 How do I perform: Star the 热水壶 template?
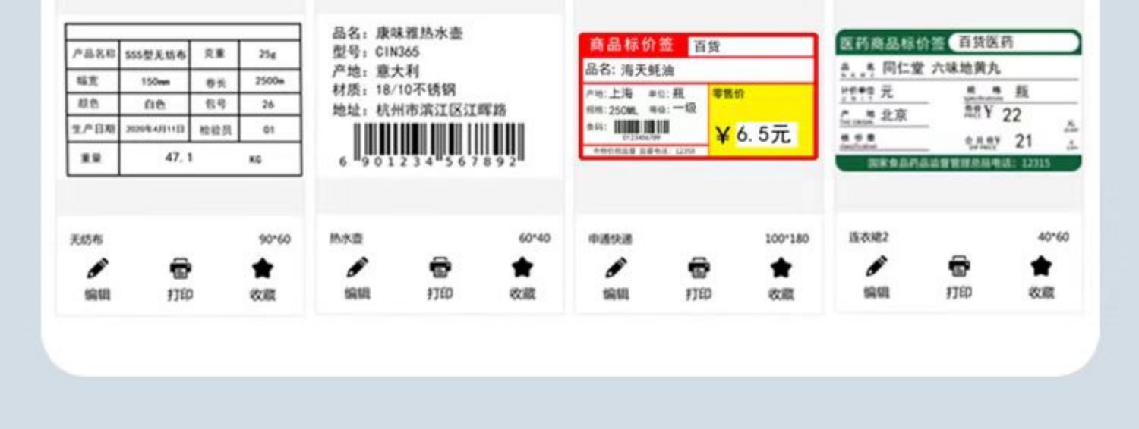click(522, 268)
